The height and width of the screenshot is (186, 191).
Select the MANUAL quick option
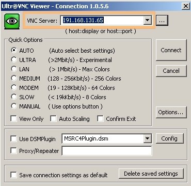(14, 106)
